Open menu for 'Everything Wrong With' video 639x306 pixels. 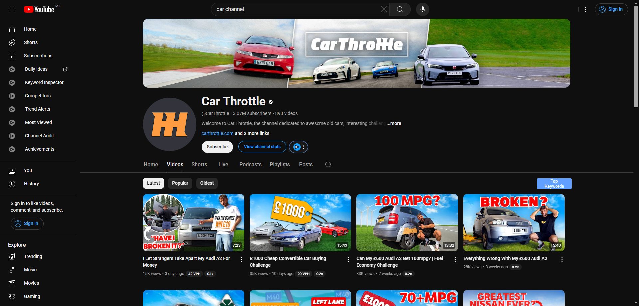[562, 259]
